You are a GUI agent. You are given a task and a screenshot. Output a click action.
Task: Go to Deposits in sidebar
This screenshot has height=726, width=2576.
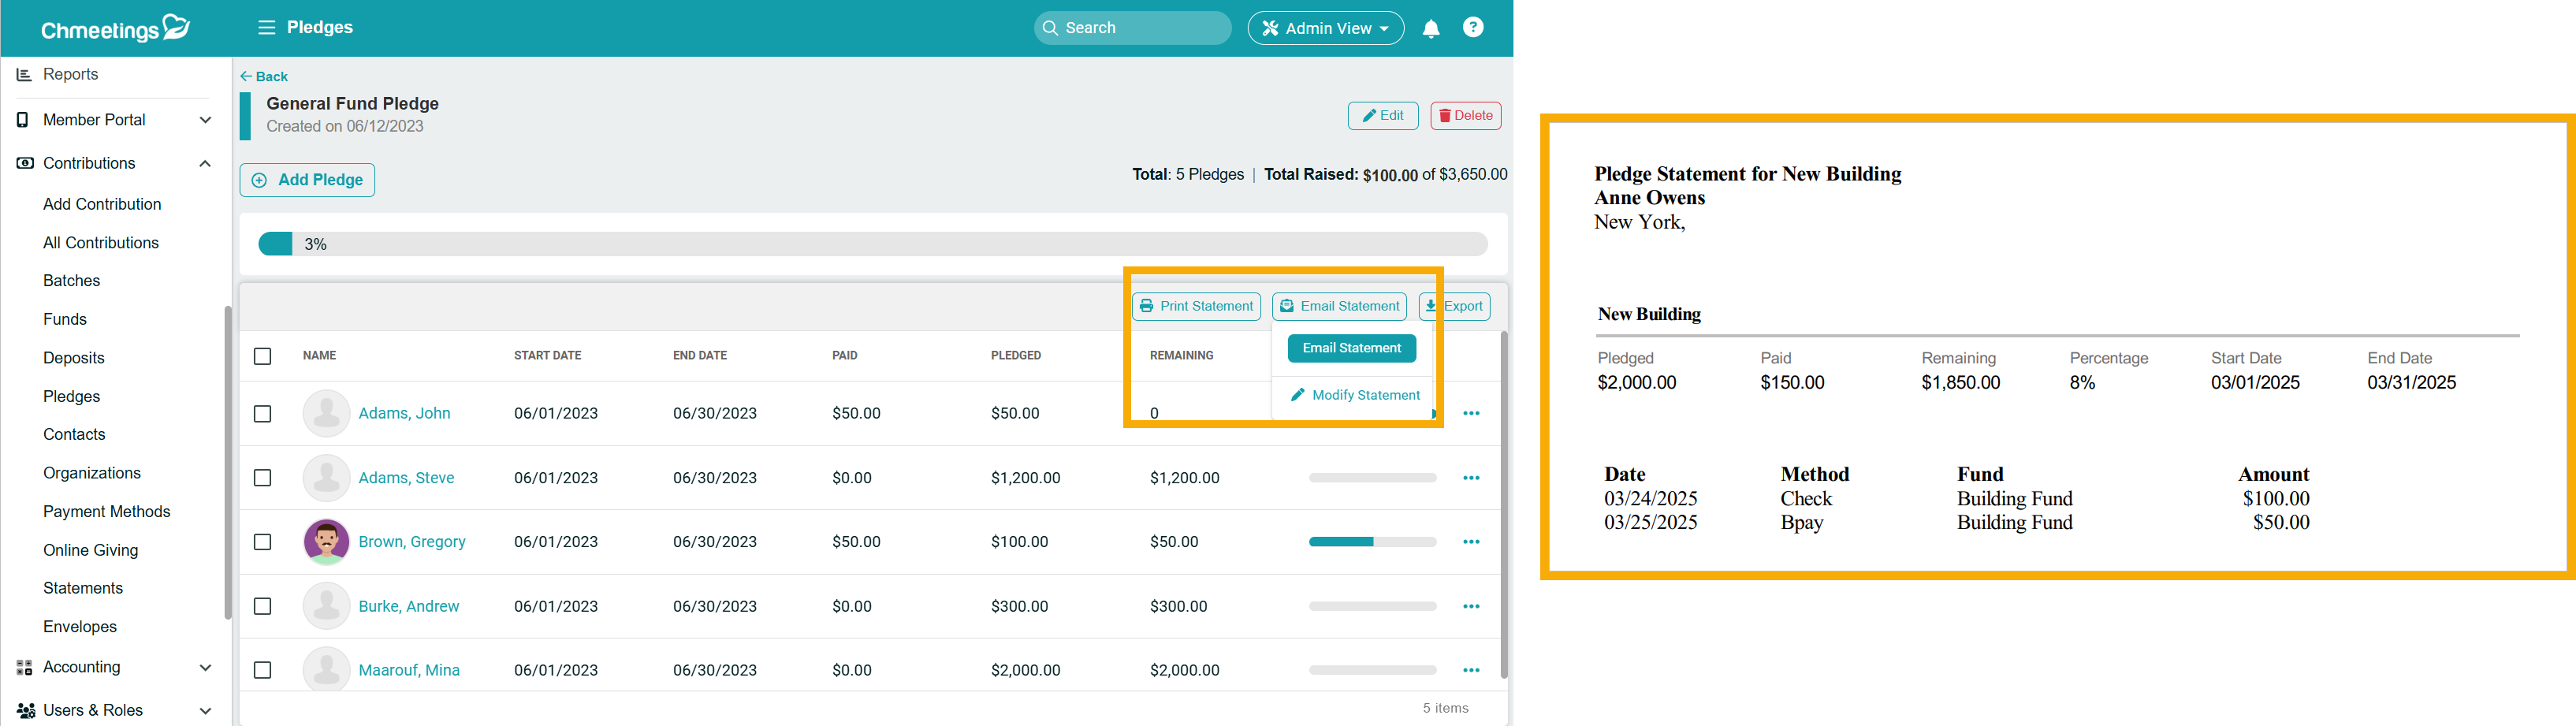click(74, 358)
